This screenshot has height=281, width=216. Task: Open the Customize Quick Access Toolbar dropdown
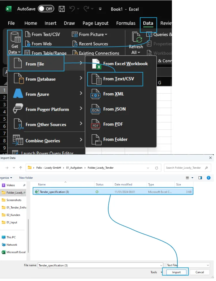[x=100, y=9]
